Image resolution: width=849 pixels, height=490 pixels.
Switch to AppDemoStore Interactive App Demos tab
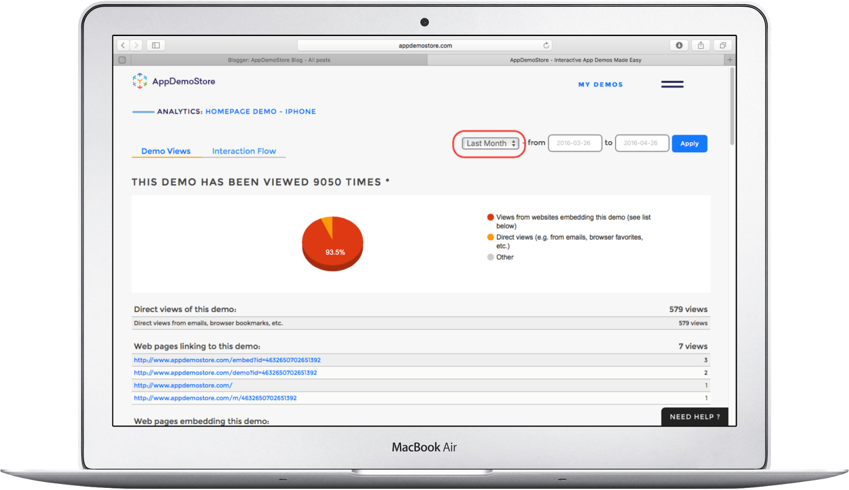point(576,60)
